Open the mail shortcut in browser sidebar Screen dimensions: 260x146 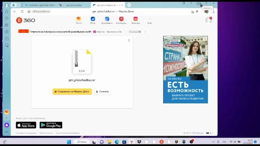coord(6,112)
